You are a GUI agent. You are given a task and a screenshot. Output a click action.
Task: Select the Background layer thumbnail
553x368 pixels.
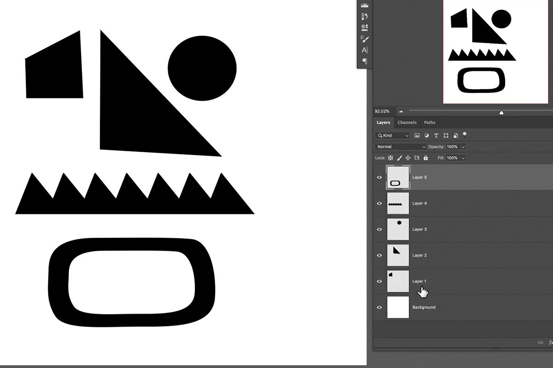pyautogui.click(x=398, y=307)
